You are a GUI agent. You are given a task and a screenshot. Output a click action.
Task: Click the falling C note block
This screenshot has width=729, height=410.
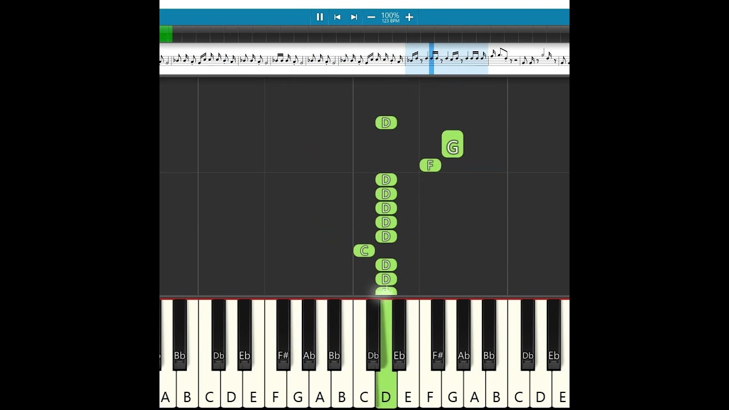click(364, 251)
